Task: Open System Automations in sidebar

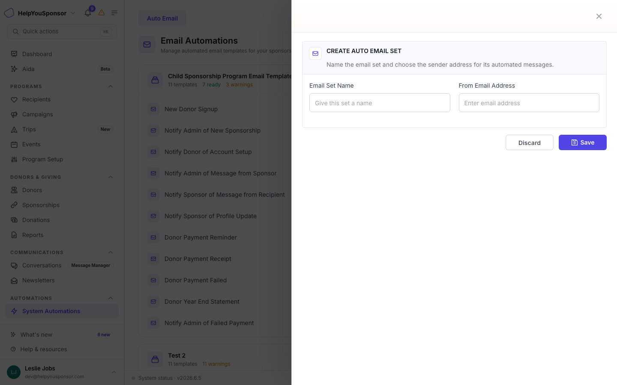Action: 62,311
